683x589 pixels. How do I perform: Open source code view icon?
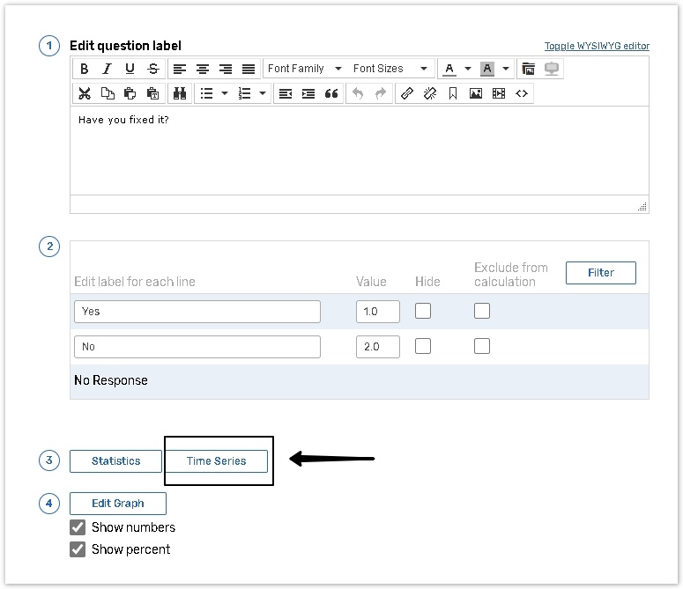coord(522,93)
